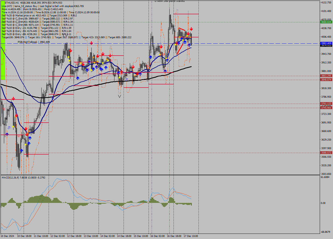Screen dimensions: 333x239
Task: Click the 10 Dec 2024 date label
Action: click(8, 236)
